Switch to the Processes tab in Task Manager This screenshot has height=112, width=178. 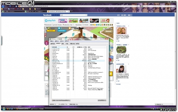[x=58, y=44]
